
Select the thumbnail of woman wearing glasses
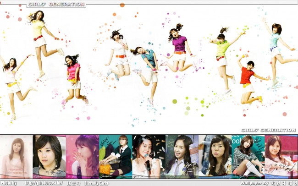[116, 156]
